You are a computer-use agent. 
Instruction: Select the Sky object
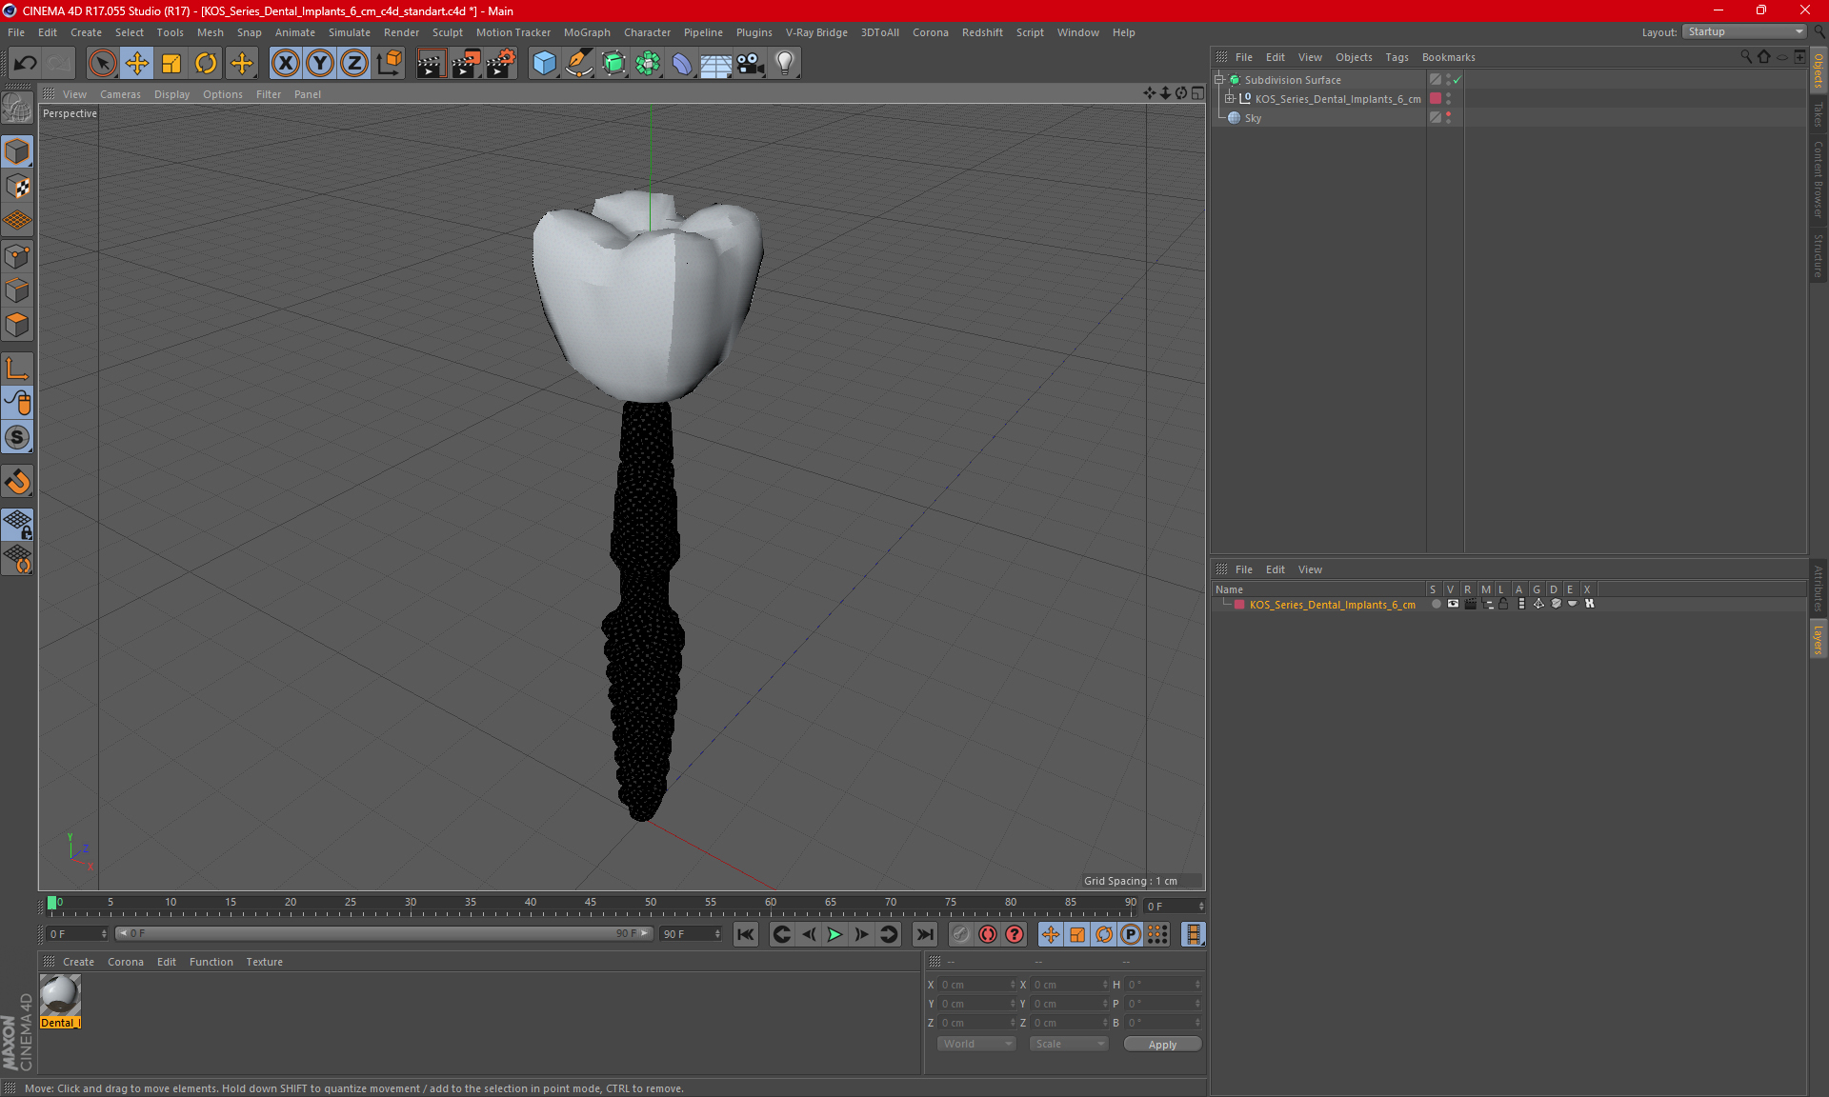point(1253,118)
